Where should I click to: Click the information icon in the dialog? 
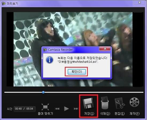tap(50, 60)
